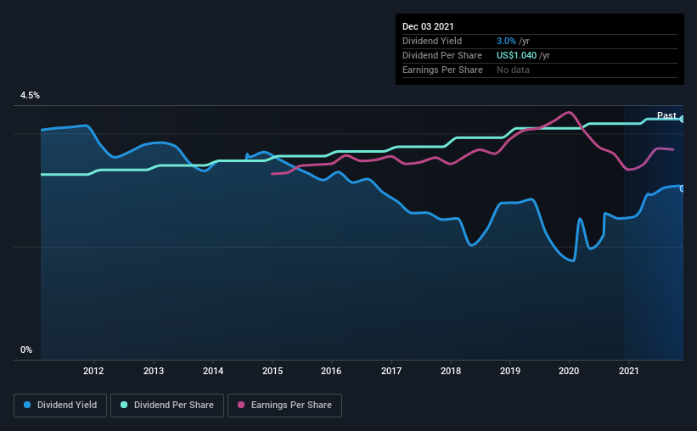The image size is (697, 431).
Task: Select the 2015 x-axis label
Action: [273, 371]
